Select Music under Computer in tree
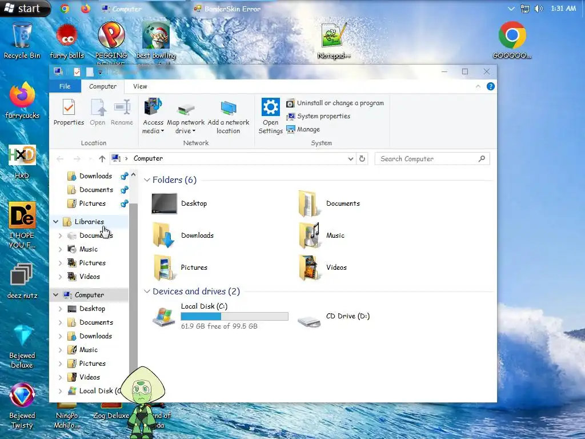Screen dimensions: 585x439 pos(89,350)
